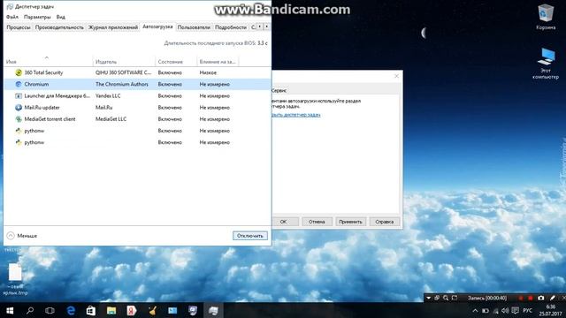
Task: Click the 'Отключить' button
Action: (x=250, y=236)
